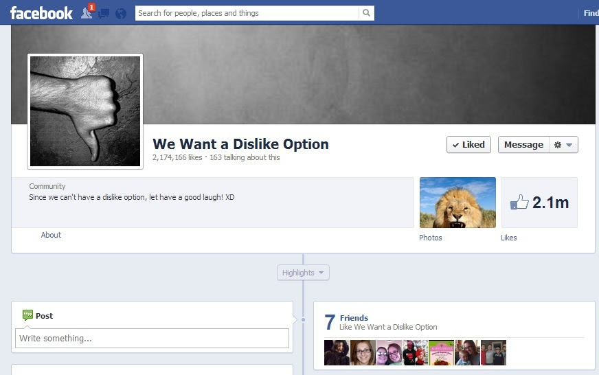The image size is (599, 375).
Task: Open the 7 Friends link
Action: [354, 318]
